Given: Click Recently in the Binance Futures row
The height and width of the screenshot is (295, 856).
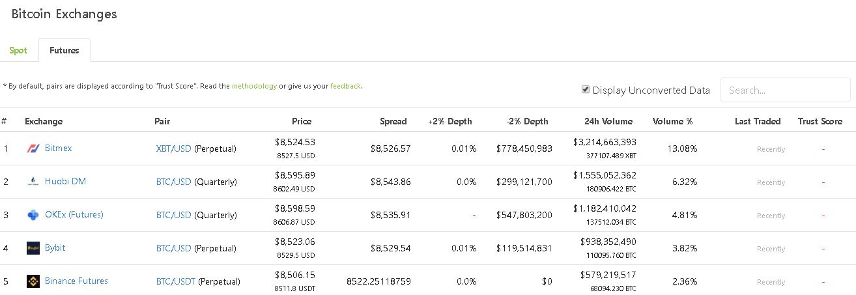Looking at the screenshot, I should point(771,282).
